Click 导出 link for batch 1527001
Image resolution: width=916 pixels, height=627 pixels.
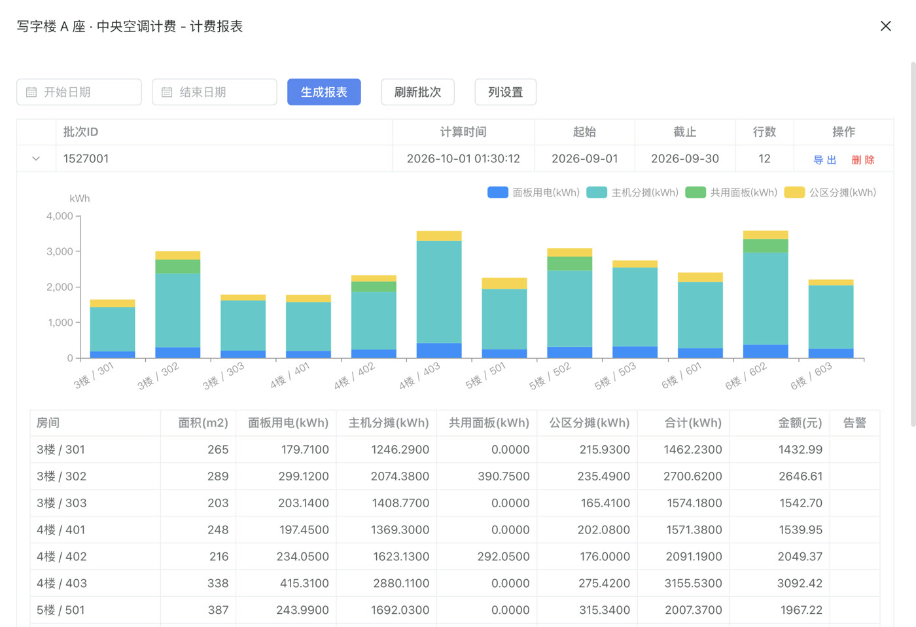[x=824, y=160]
